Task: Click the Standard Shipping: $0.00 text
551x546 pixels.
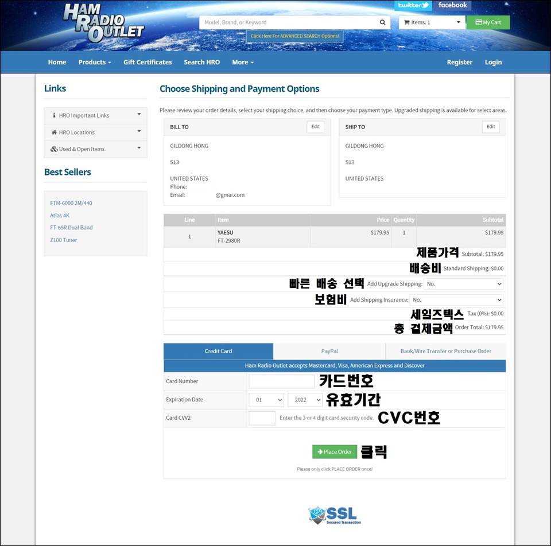Action: [474, 268]
